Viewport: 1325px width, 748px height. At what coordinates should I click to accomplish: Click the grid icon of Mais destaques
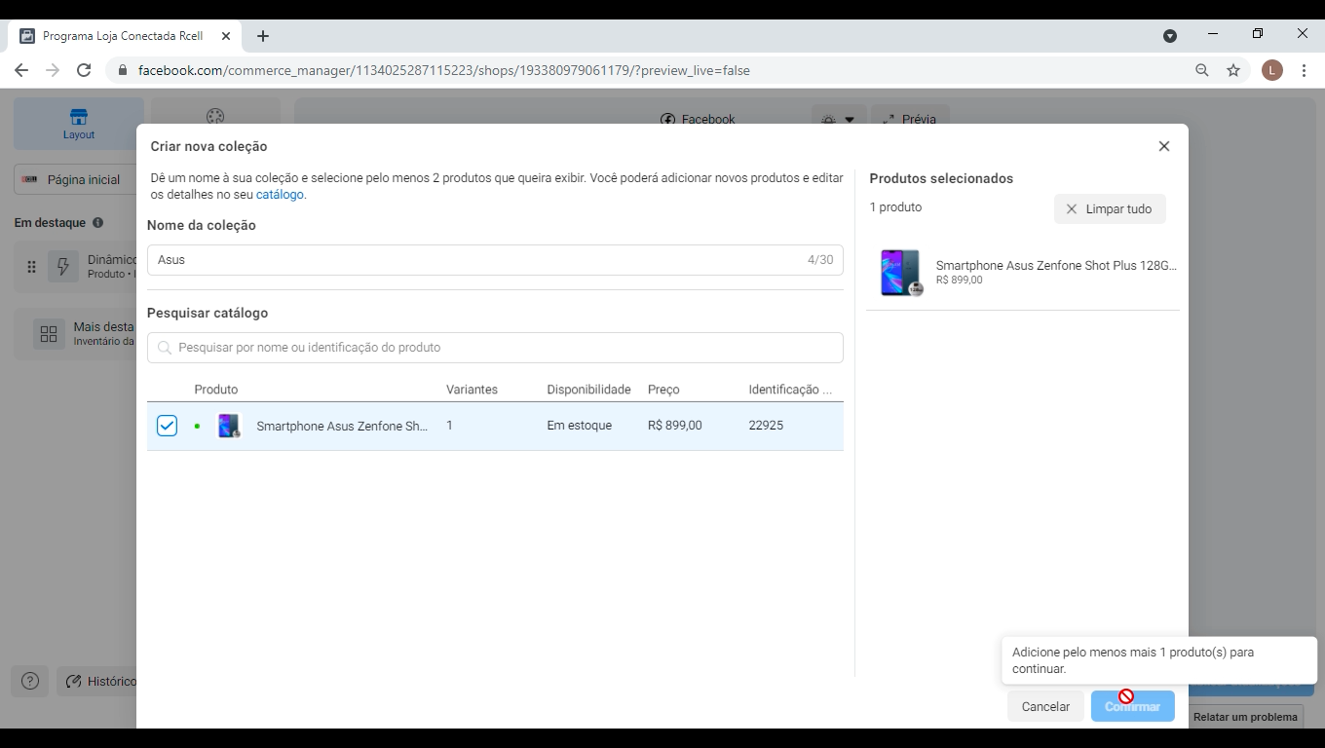pos(49,334)
